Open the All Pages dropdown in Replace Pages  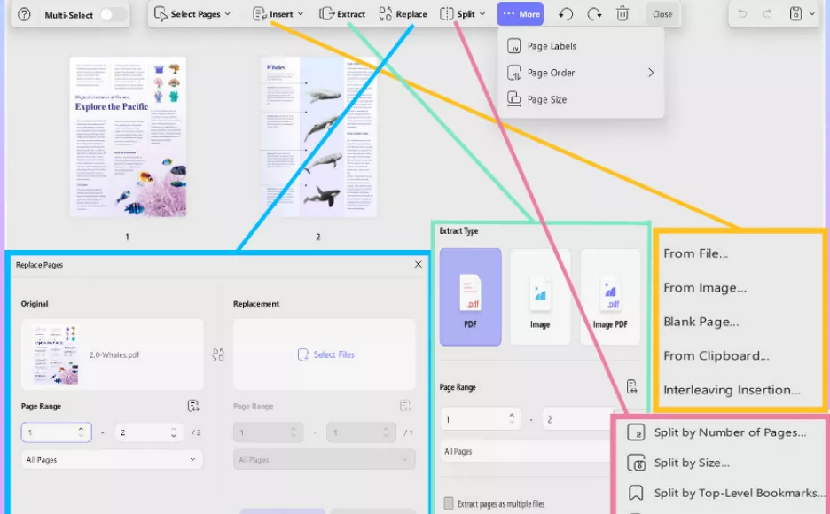112,459
